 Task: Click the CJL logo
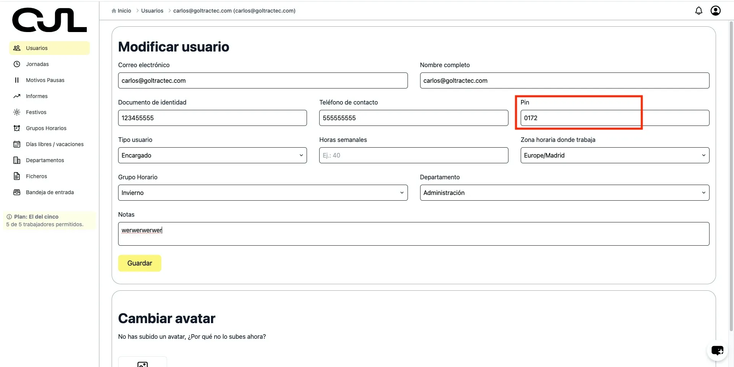click(x=49, y=20)
